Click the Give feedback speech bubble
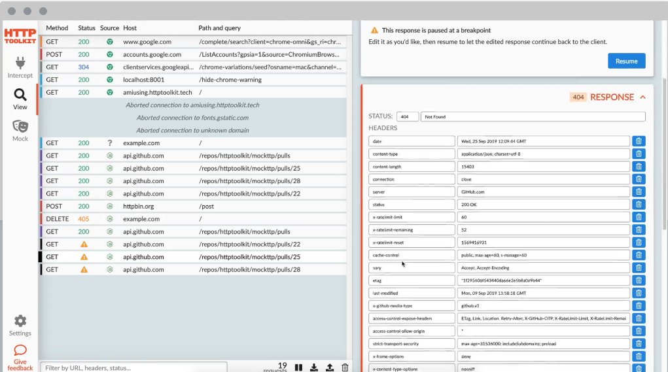 (20, 358)
